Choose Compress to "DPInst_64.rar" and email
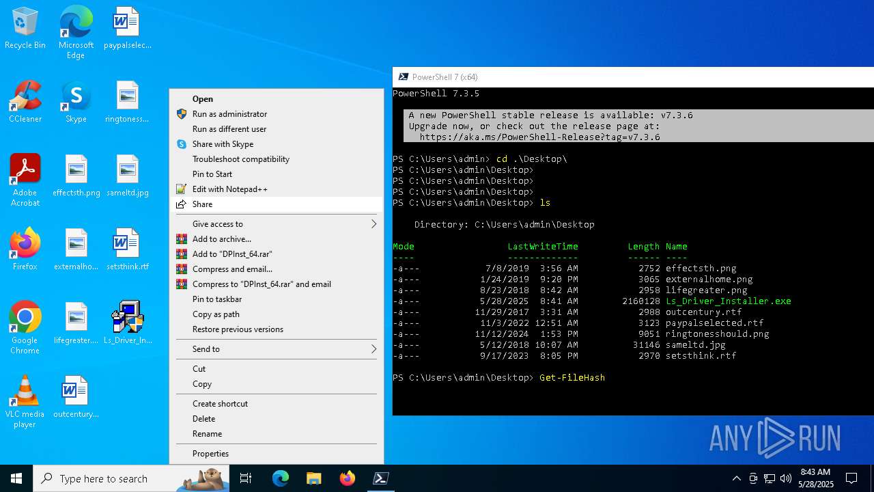Viewport: 874px width, 492px height. pyautogui.click(x=277, y=284)
